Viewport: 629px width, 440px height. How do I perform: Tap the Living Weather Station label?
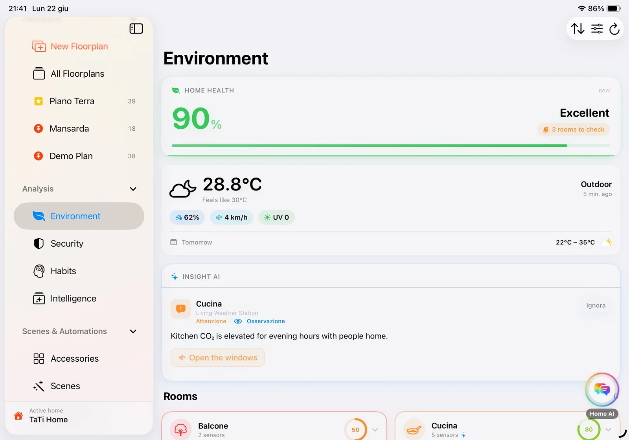(227, 313)
